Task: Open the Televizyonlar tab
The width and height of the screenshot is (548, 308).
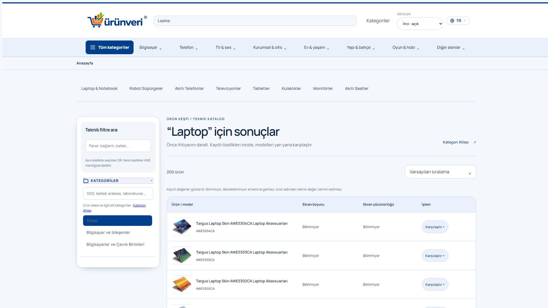Action: [x=228, y=89]
